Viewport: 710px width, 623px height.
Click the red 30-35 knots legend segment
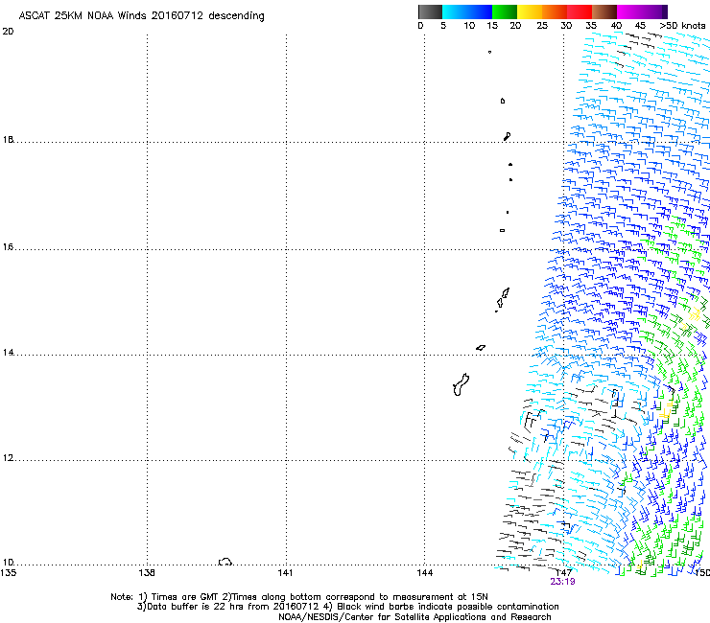click(x=580, y=12)
